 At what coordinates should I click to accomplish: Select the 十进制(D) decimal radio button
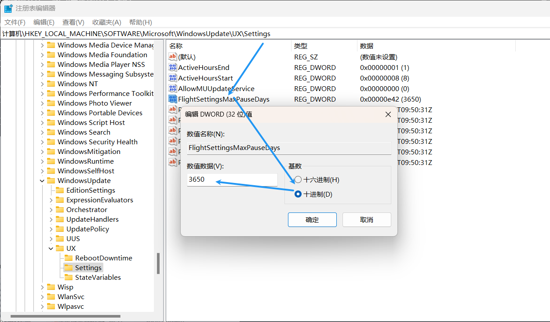coord(299,194)
